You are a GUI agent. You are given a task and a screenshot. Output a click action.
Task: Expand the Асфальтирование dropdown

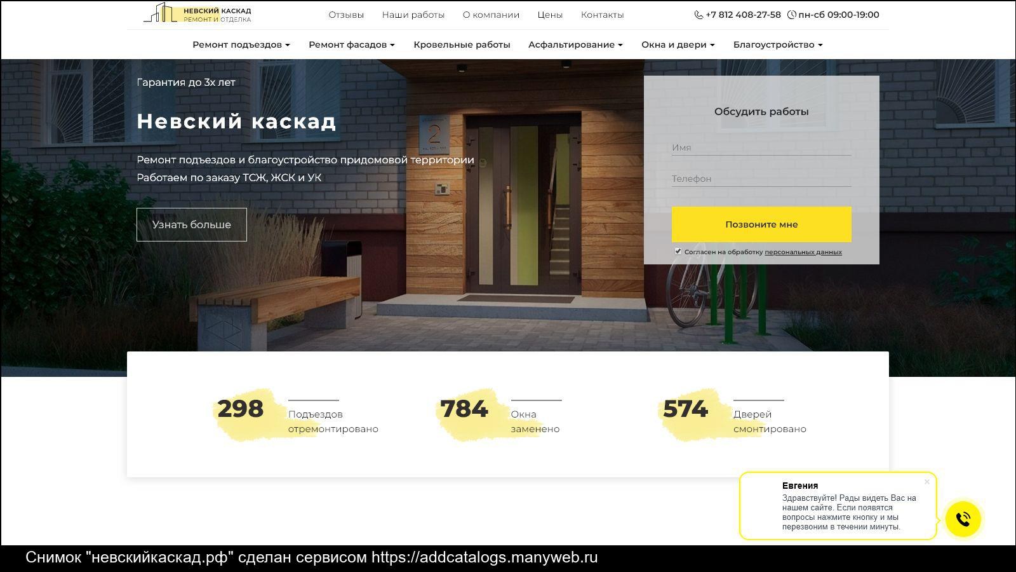[x=575, y=44]
